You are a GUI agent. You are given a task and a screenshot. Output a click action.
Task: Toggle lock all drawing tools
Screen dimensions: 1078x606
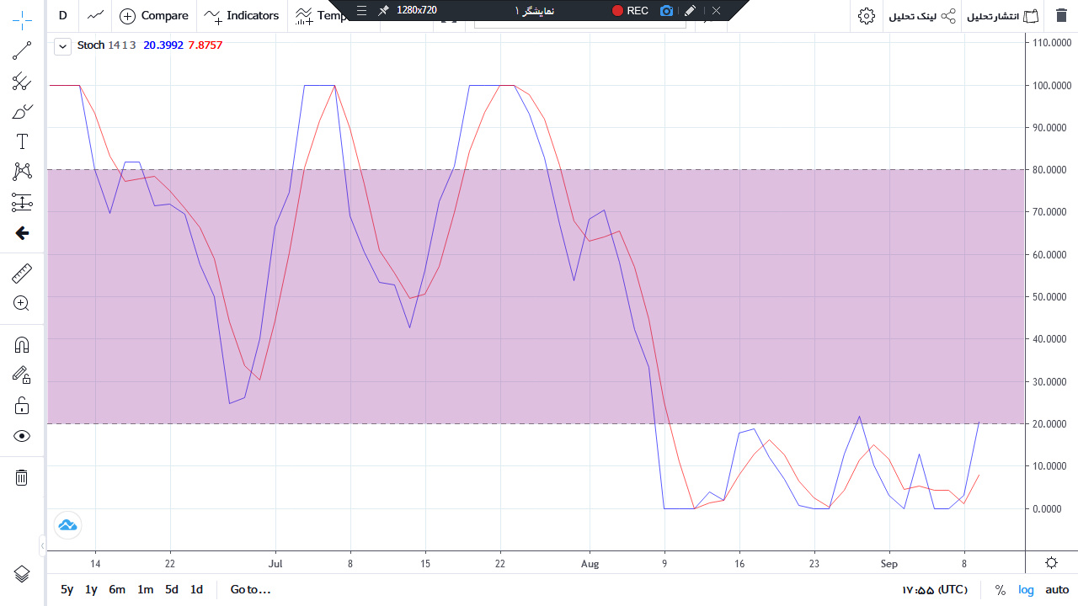point(22,406)
